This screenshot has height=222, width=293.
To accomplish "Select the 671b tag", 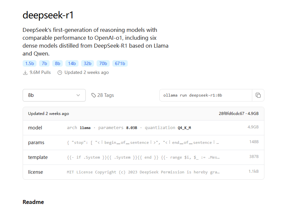I will coord(120,63).
